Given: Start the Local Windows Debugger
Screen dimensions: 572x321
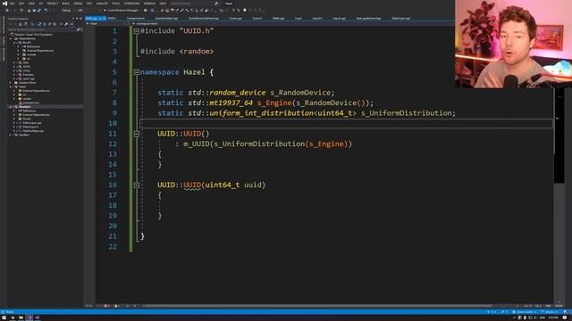Looking at the screenshot, I should tap(123, 10).
